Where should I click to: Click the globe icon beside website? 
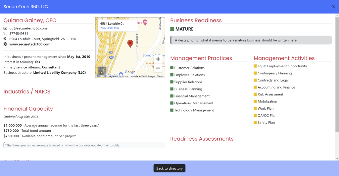[5, 44]
